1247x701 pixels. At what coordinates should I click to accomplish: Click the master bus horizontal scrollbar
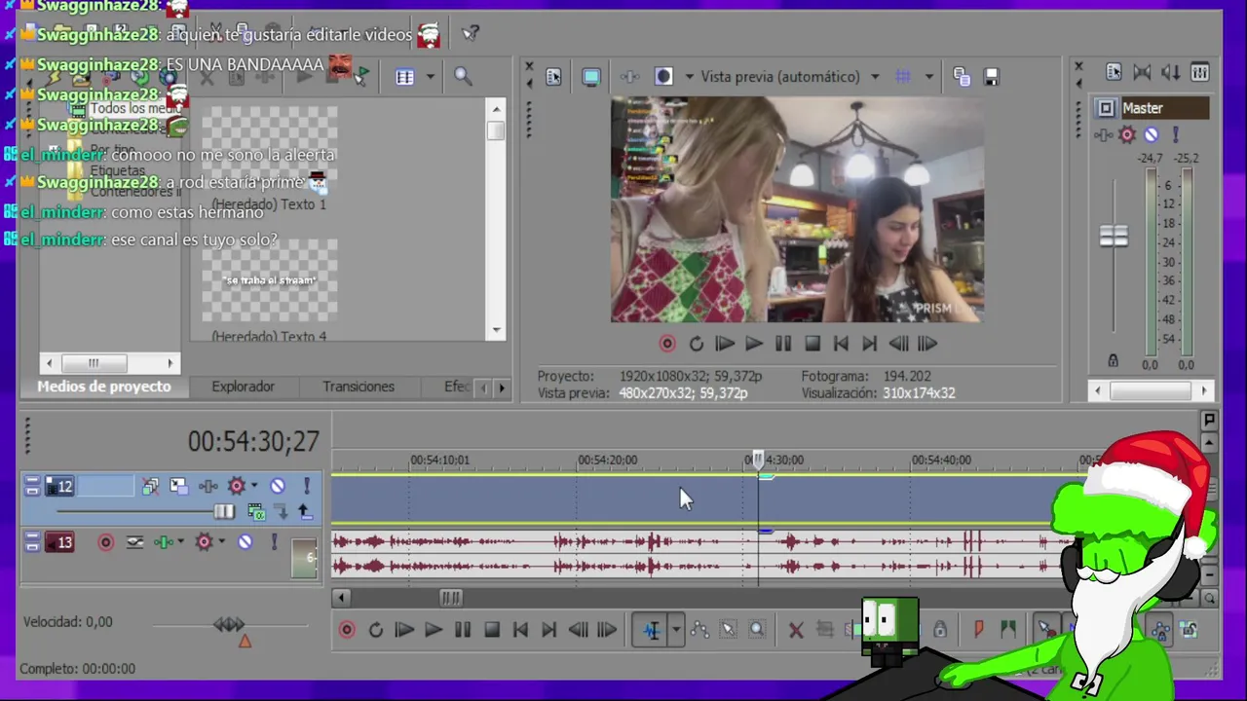coord(1151,390)
